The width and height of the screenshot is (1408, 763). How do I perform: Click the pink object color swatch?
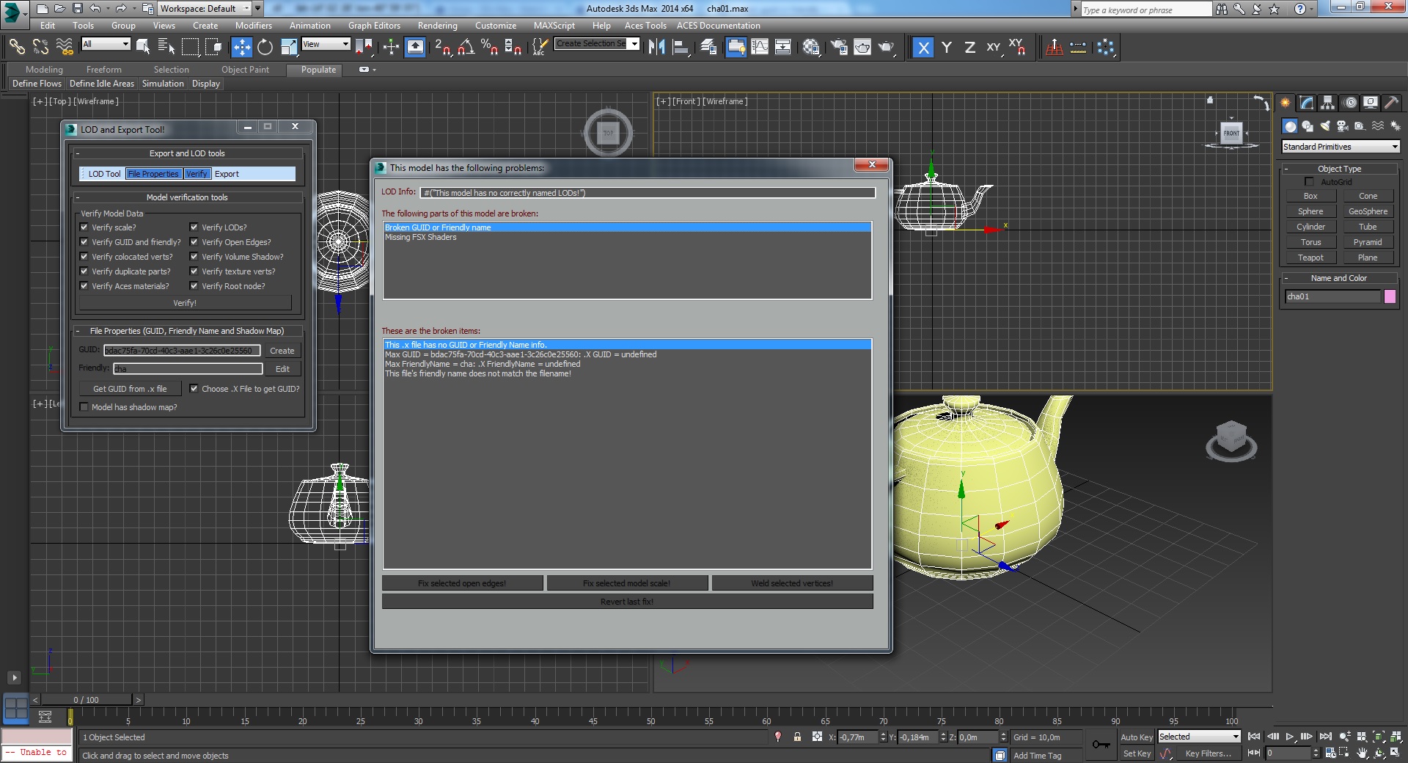click(1390, 296)
